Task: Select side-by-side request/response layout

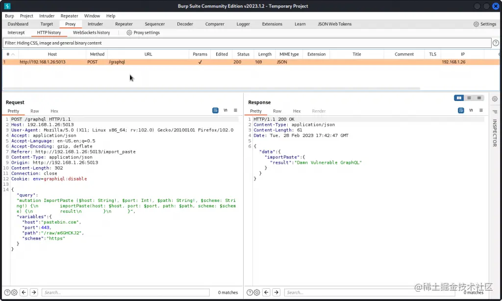Action: tap(459, 98)
